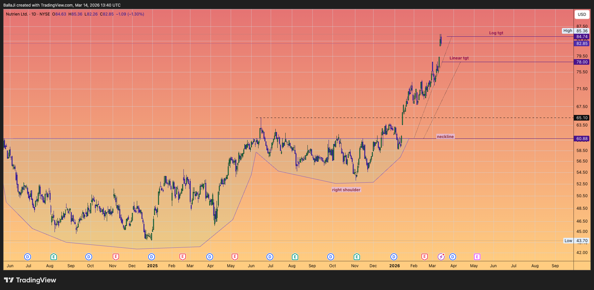594x290 pixels.
Task: Click the 2025 year label on time axis
Action: coord(152,266)
